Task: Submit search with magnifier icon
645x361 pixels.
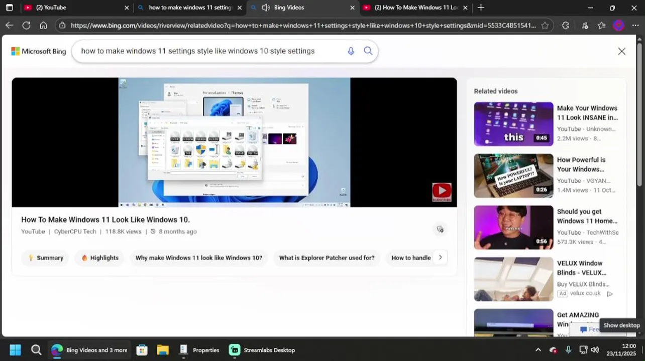Action: tap(368, 51)
